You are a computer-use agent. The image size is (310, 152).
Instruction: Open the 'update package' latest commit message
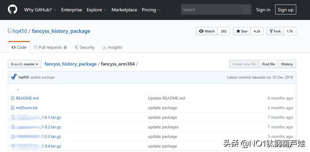tap(42, 77)
